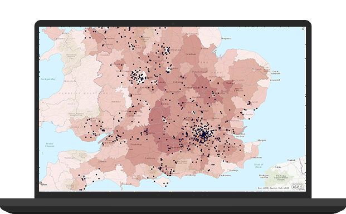346x214 pixels.
Task: Select the Birmingham point cluster
Action: point(139,77)
